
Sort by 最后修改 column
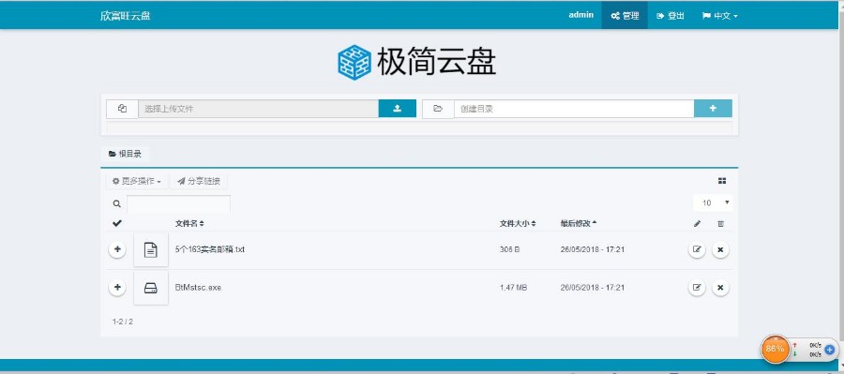click(x=579, y=223)
